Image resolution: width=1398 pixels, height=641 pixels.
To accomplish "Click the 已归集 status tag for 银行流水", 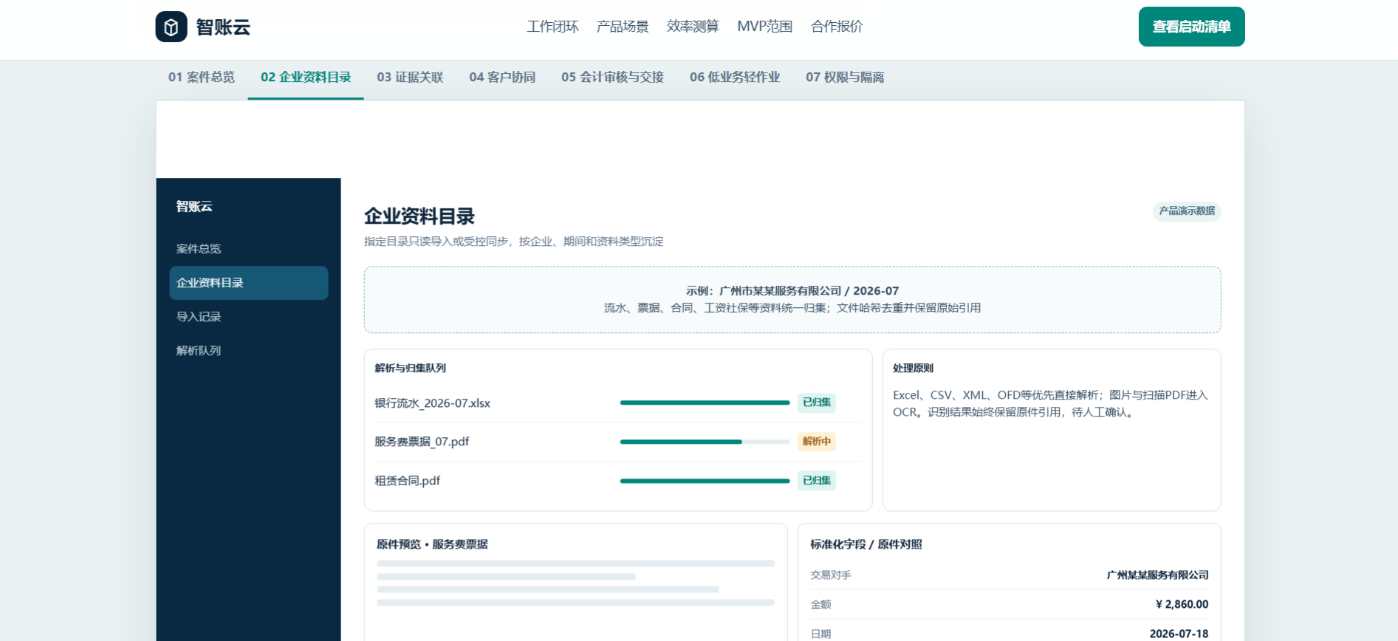I will [x=817, y=402].
